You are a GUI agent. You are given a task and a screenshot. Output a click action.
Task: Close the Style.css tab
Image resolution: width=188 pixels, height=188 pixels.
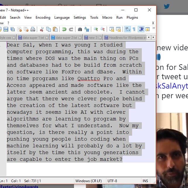tap(14, 38)
